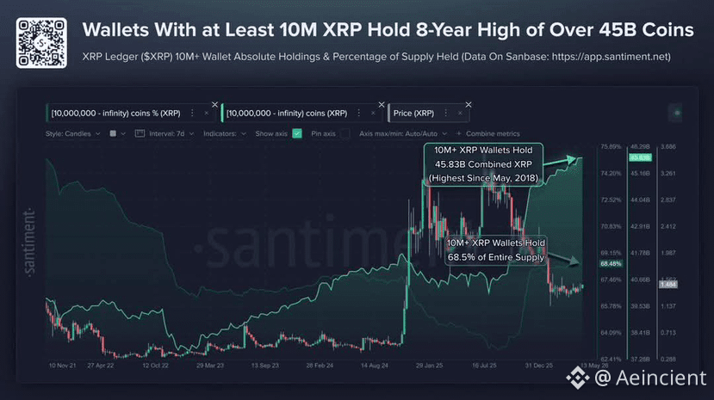Open Axis max/min: Auto/Auto dropdown

(x=403, y=133)
